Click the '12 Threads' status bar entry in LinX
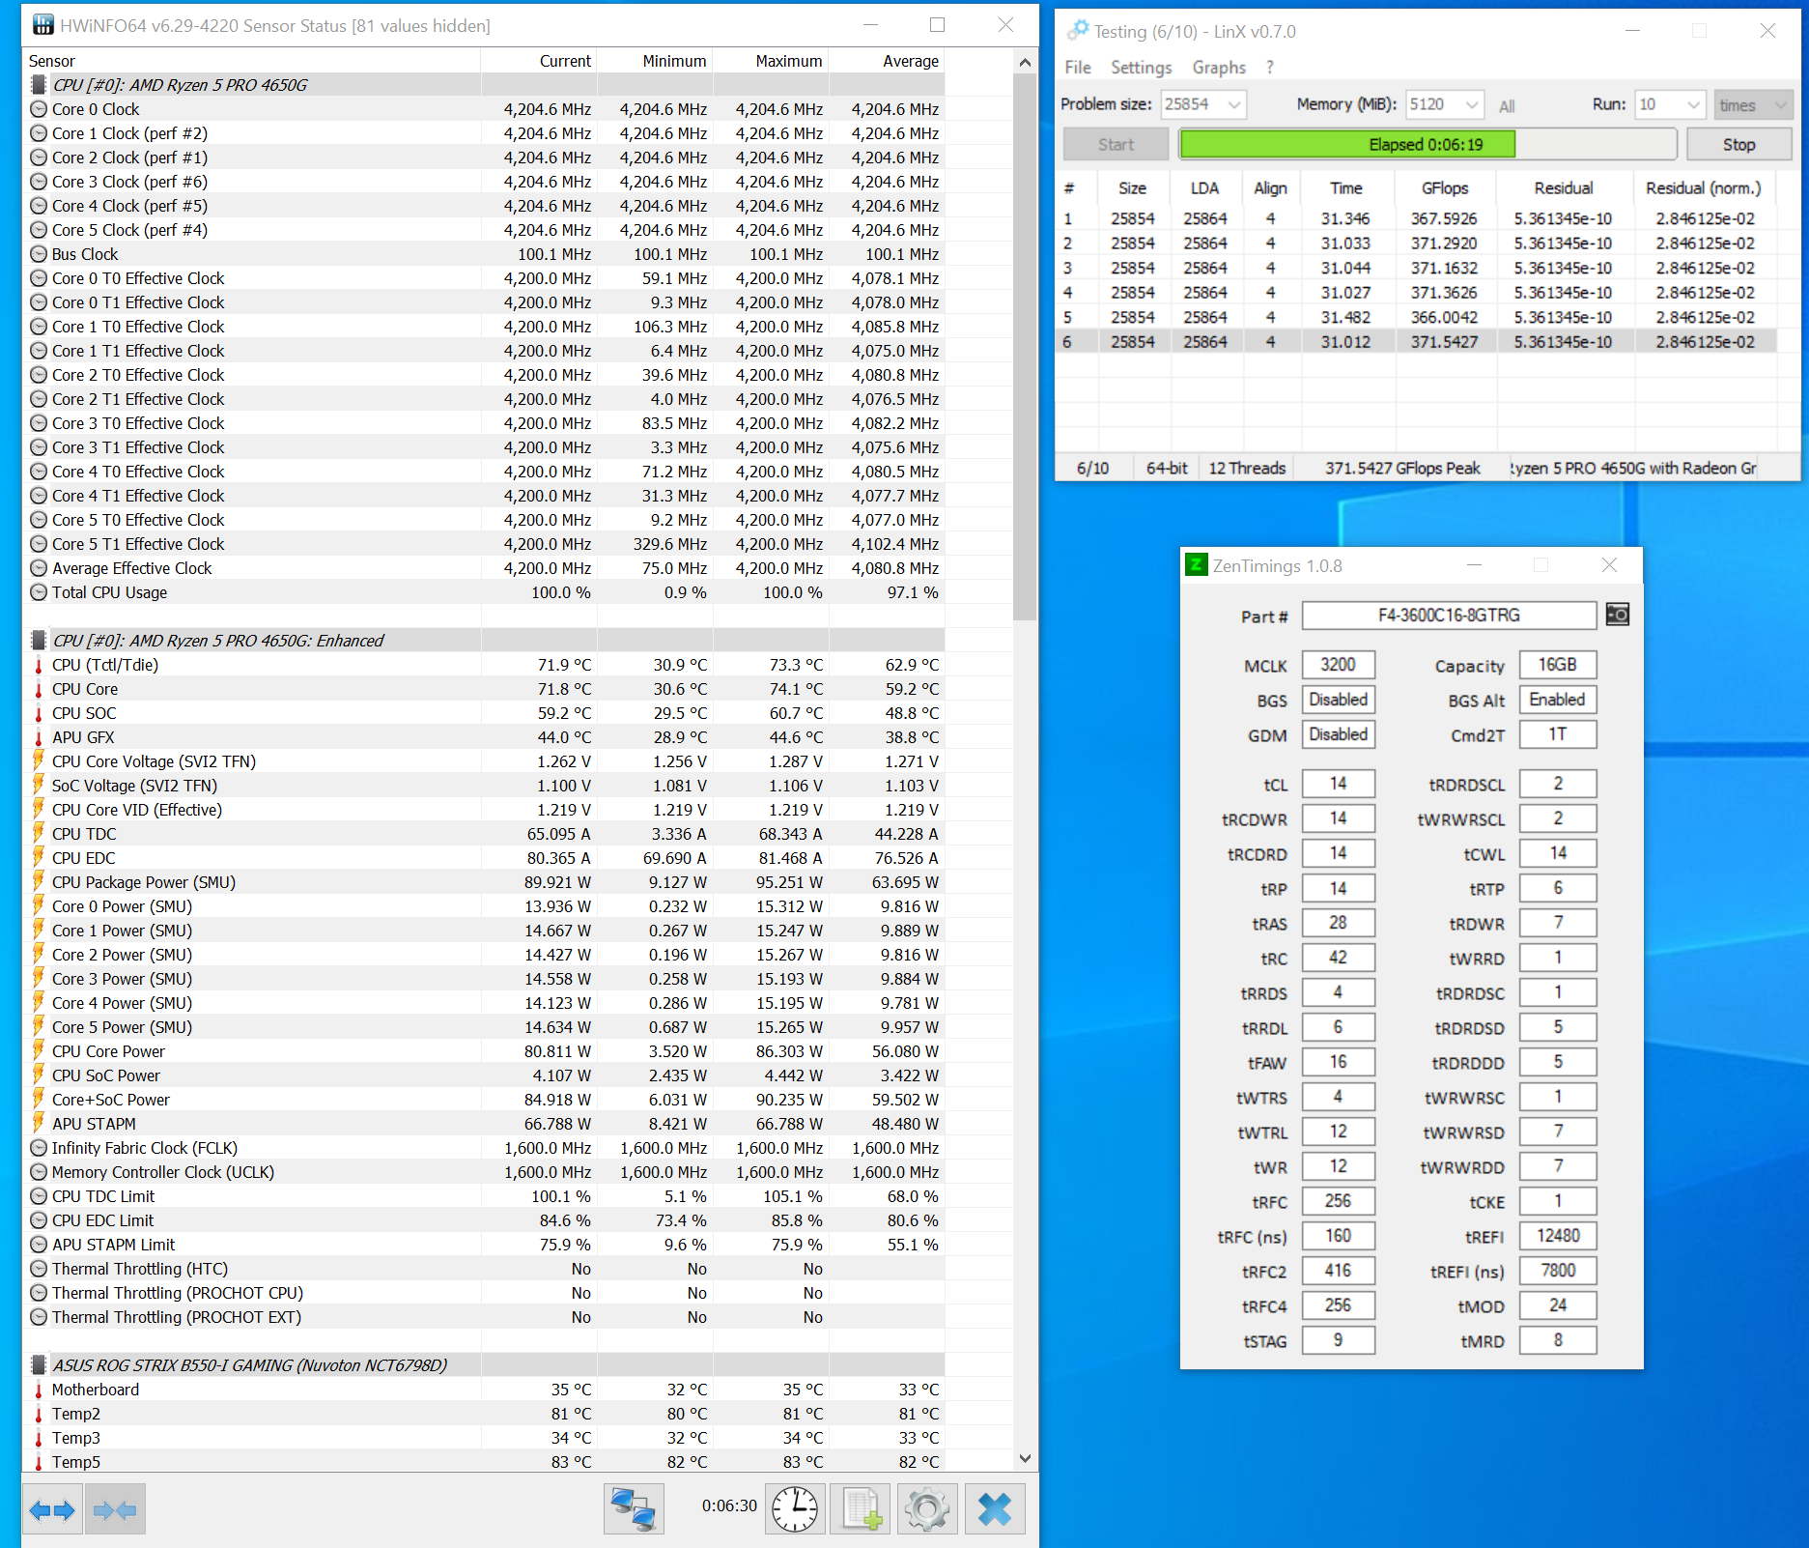Viewport: 1809px width, 1548px height. [1247, 469]
